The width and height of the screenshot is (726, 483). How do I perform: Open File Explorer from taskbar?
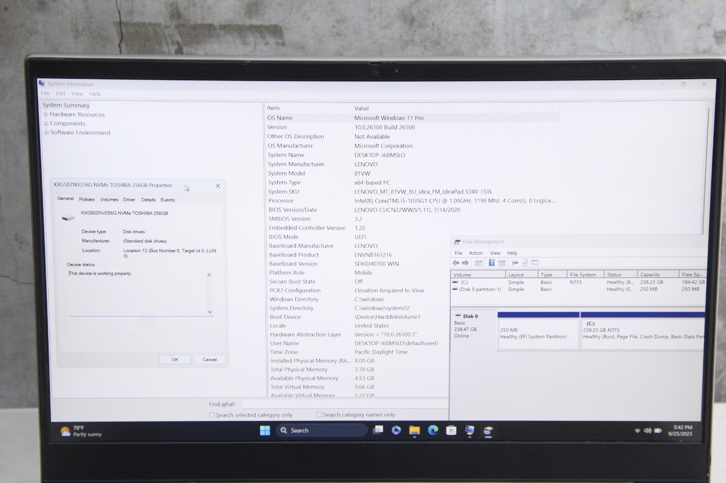414,430
